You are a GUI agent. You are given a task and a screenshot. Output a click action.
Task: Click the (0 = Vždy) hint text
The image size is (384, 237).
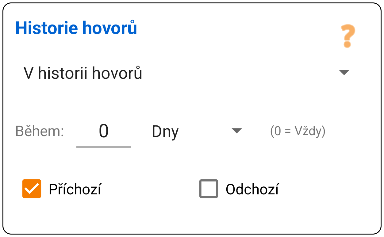tap(298, 131)
